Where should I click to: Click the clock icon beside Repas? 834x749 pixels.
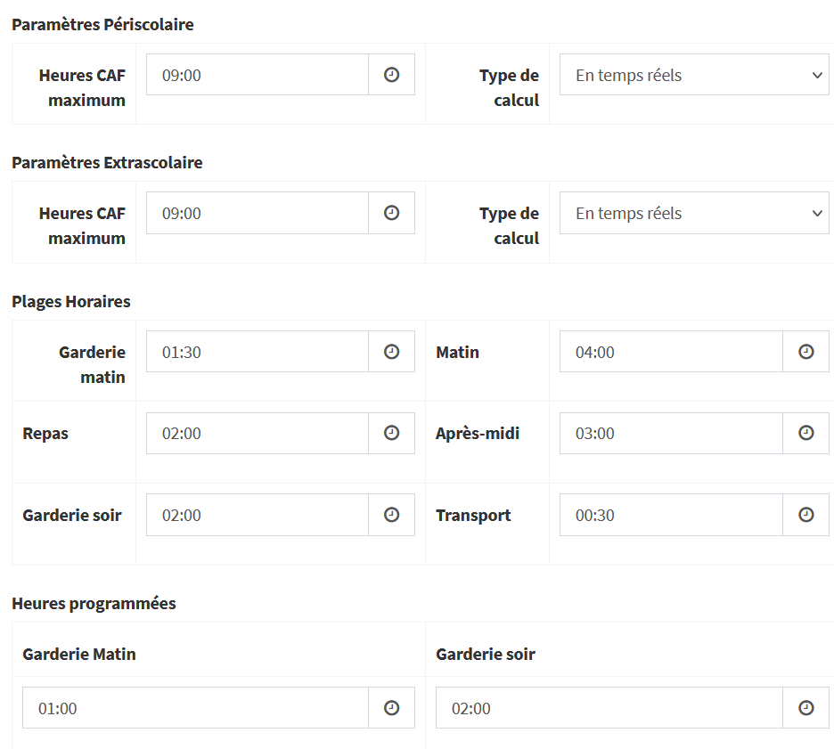(x=391, y=433)
